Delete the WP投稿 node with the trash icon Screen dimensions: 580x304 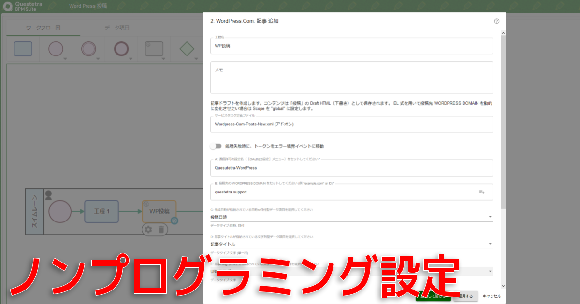[161, 229]
